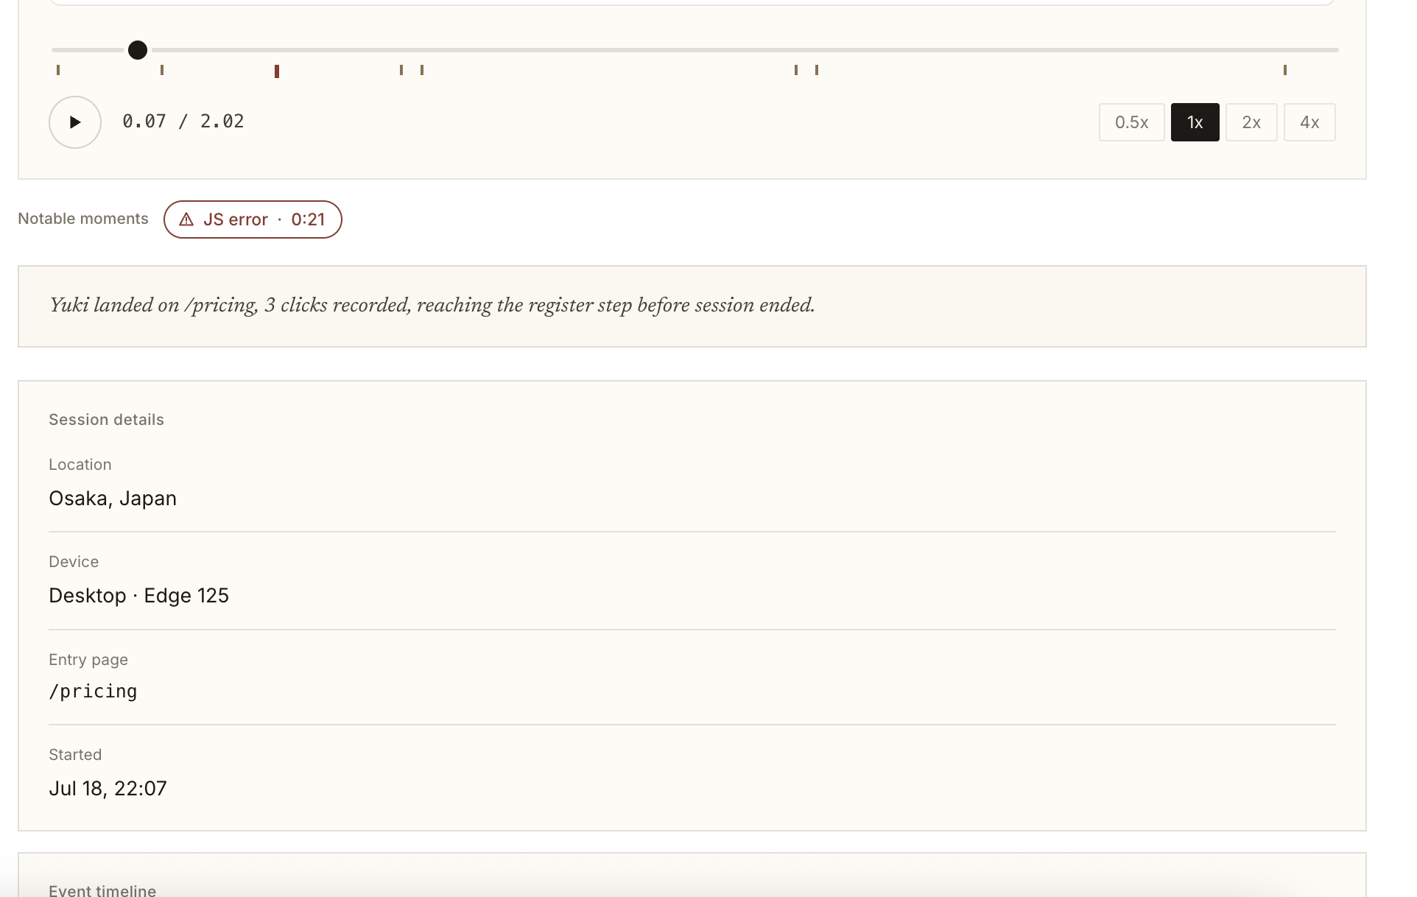1417x897 pixels.
Task: Click the Event timeline section heading
Action: [102, 890]
